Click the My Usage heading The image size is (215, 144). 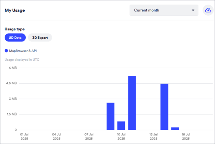coord(15,10)
